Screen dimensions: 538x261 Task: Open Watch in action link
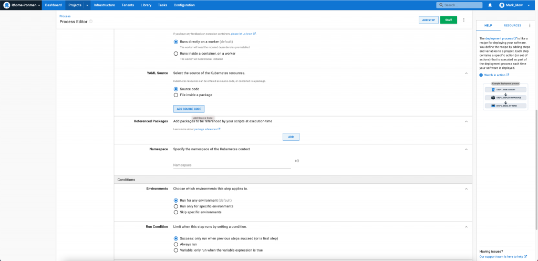(x=496, y=75)
